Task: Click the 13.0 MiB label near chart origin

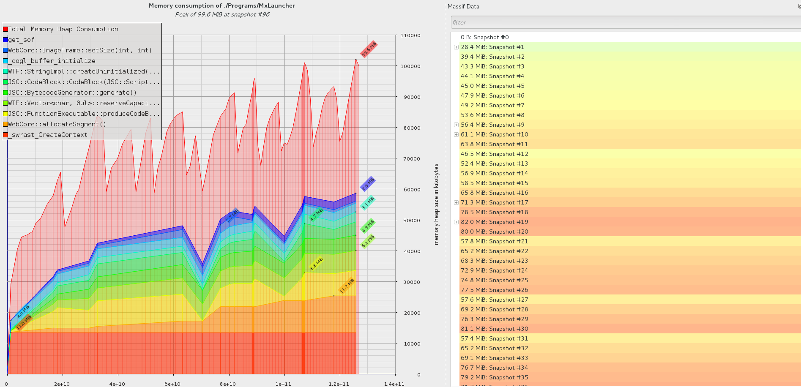Action: (24, 322)
